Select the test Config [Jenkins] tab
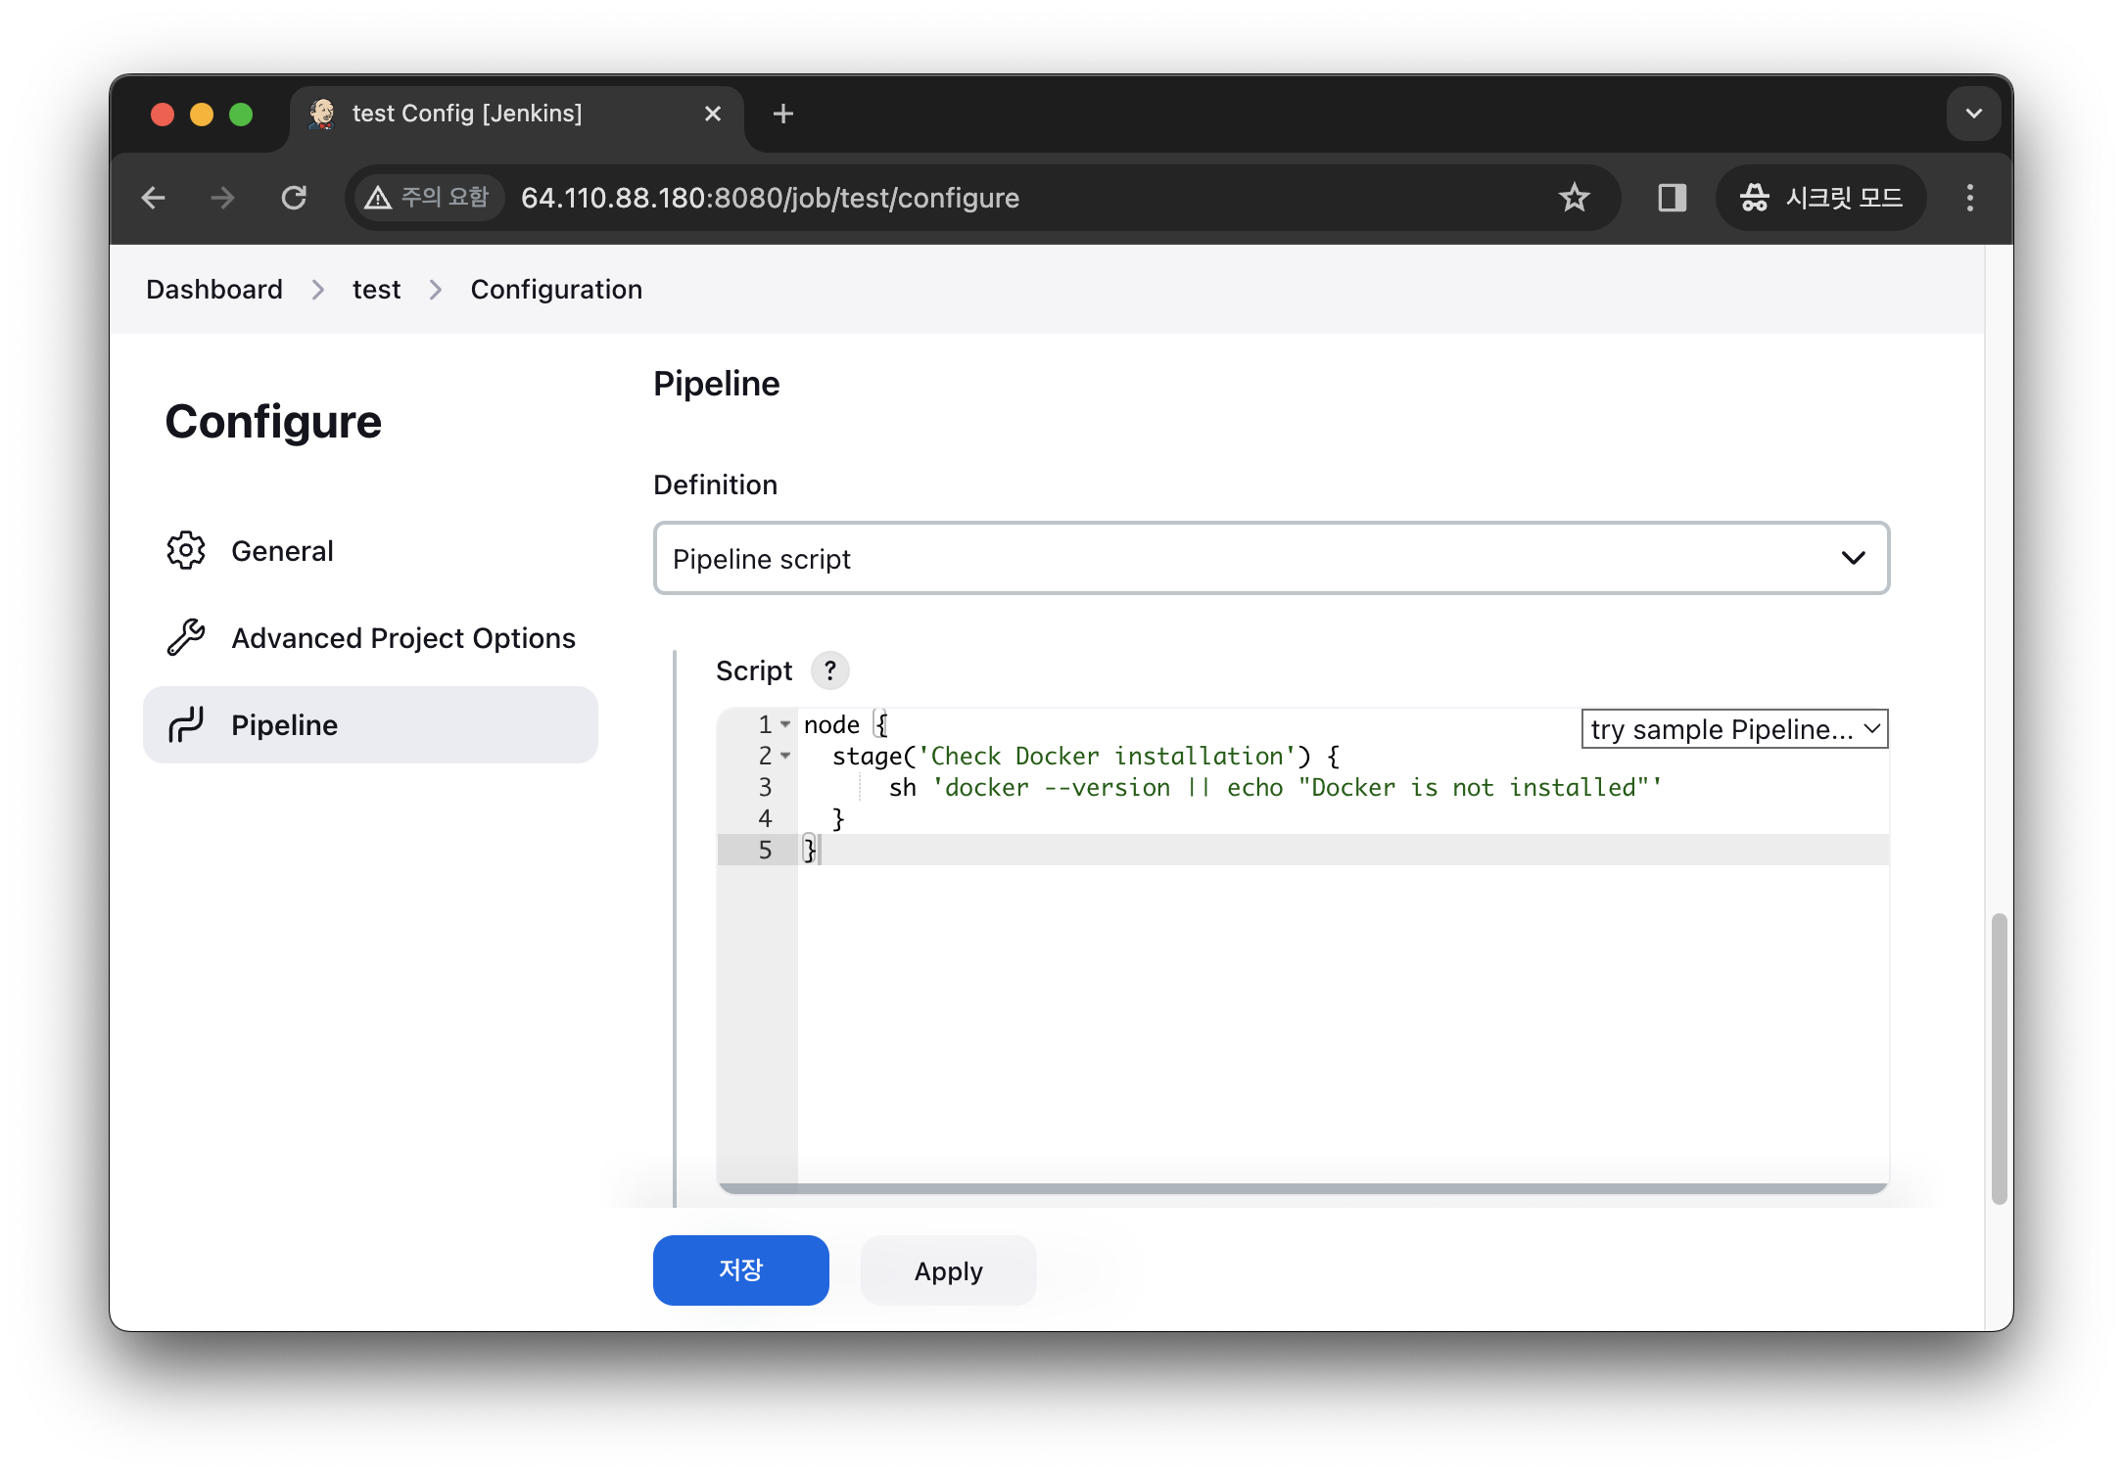 [516, 115]
